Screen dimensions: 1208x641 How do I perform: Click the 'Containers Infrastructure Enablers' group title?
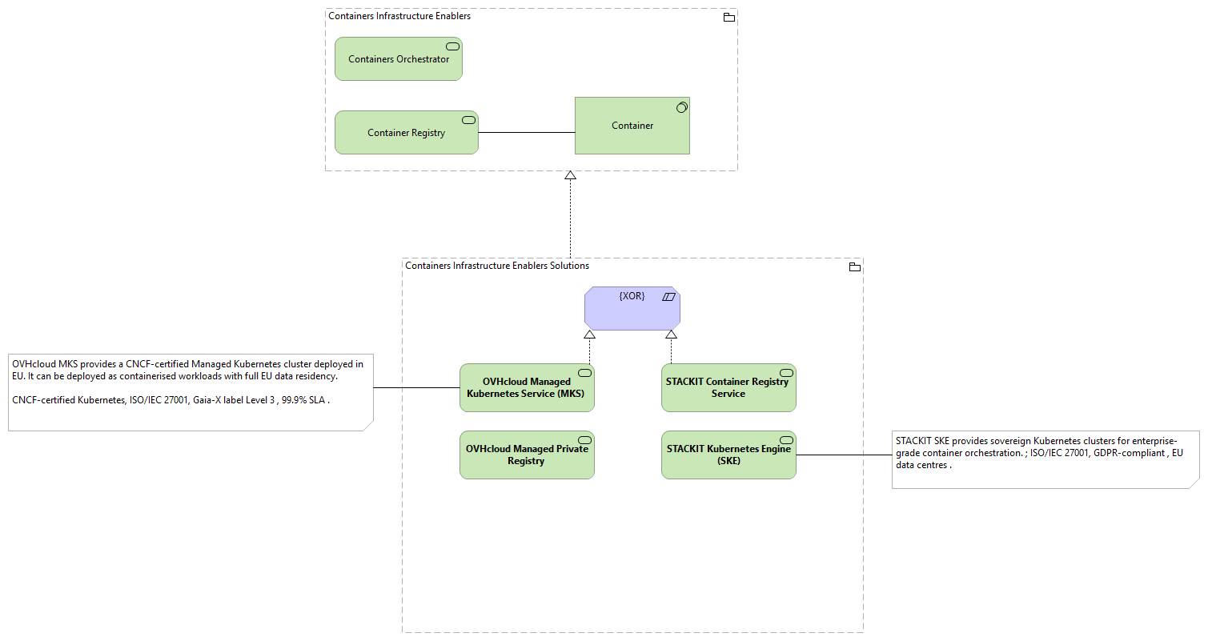point(399,16)
